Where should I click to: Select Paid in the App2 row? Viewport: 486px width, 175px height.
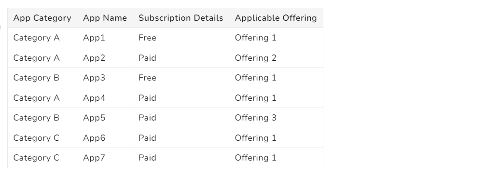[147, 58]
